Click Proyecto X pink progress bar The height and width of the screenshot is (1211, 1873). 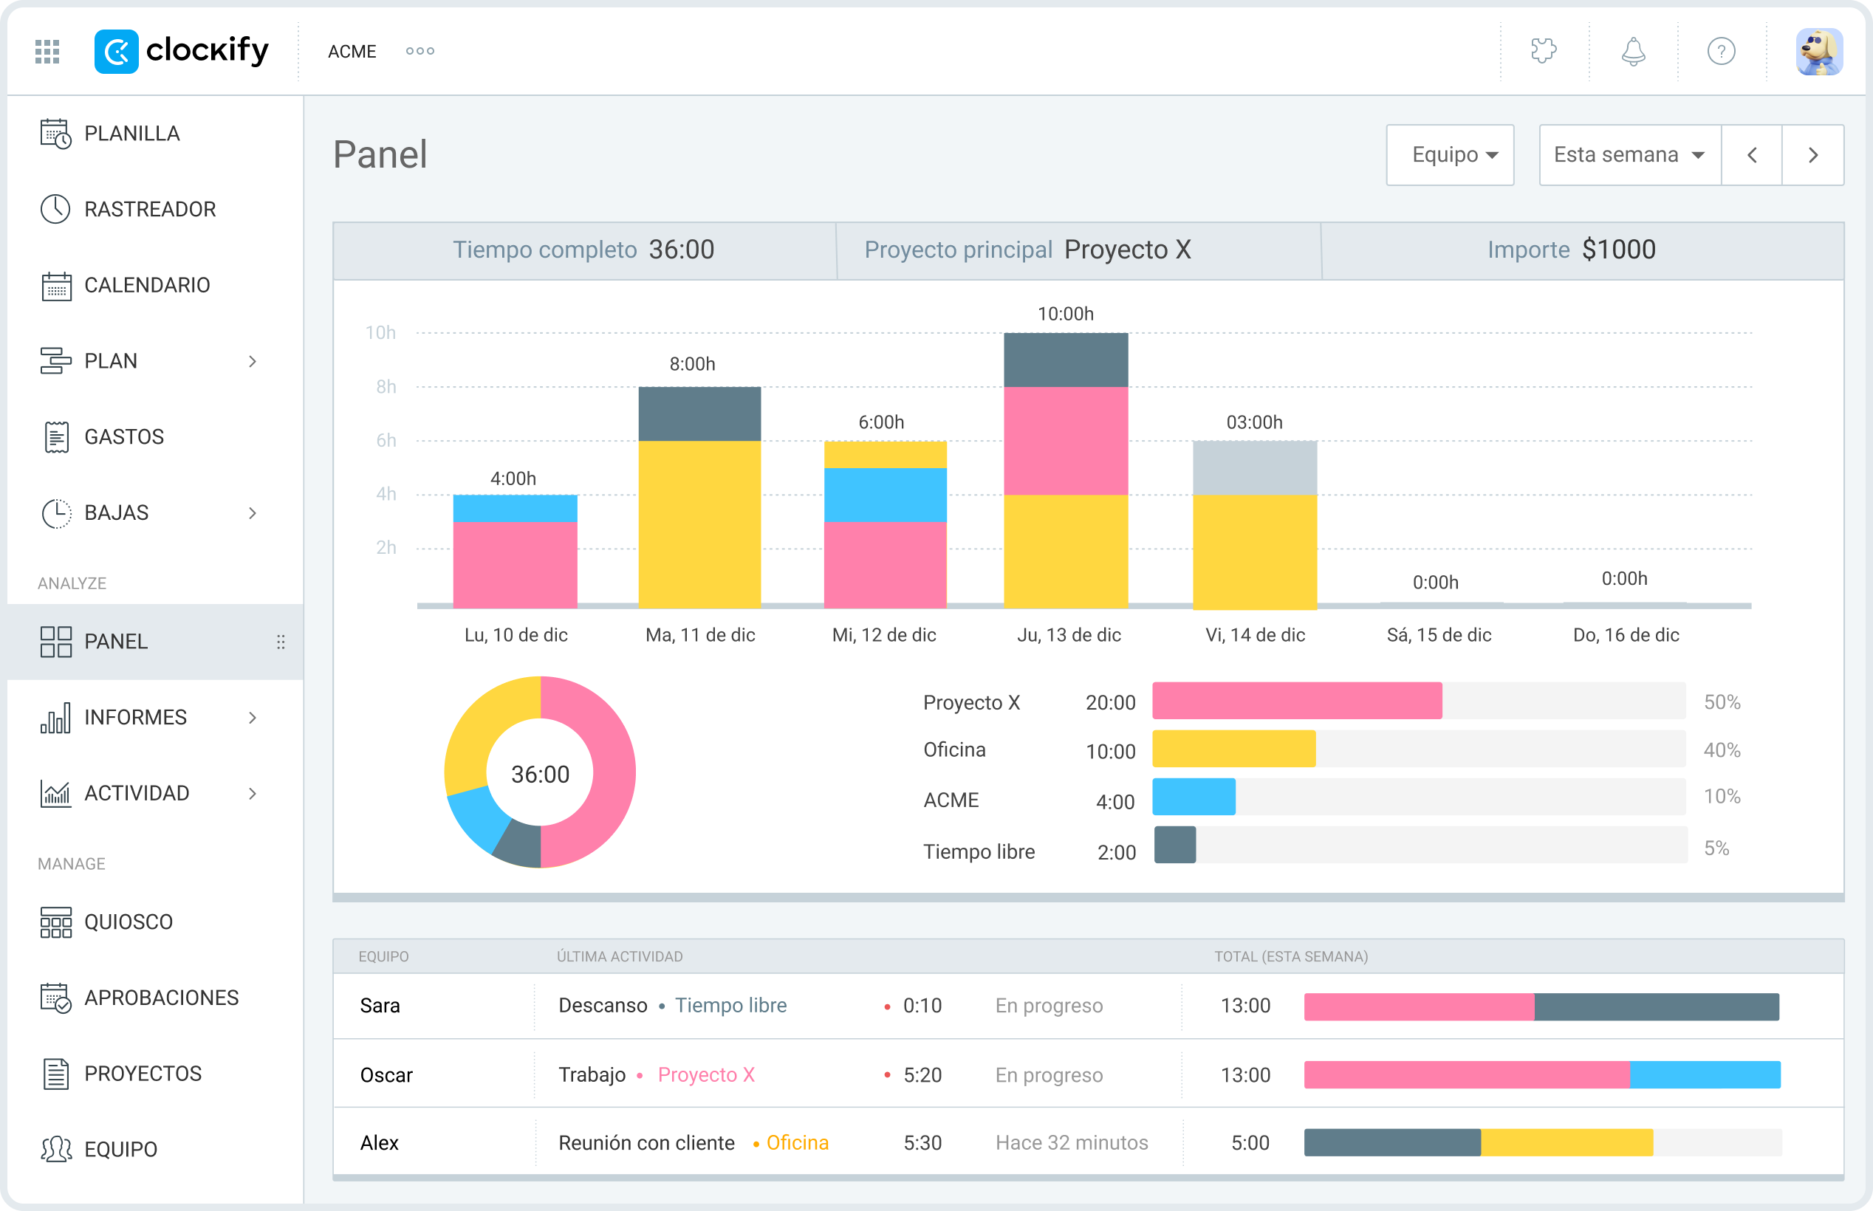[x=1296, y=702]
